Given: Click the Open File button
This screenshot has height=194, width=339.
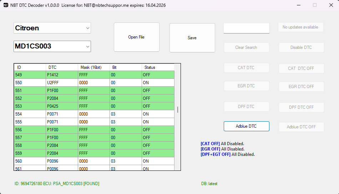Looking at the screenshot, I should [136, 37].
